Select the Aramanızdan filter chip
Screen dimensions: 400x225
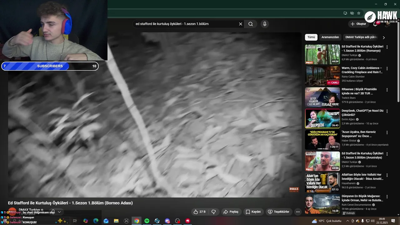coord(330,37)
